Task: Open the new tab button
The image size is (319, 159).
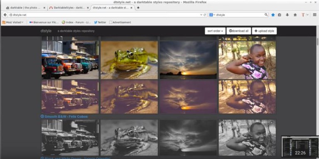Action: [x=138, y=8]
